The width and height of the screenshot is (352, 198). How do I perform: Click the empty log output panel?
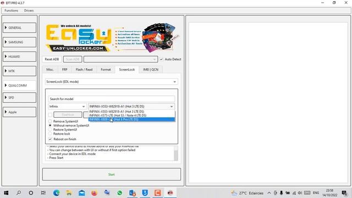[268, 102]
